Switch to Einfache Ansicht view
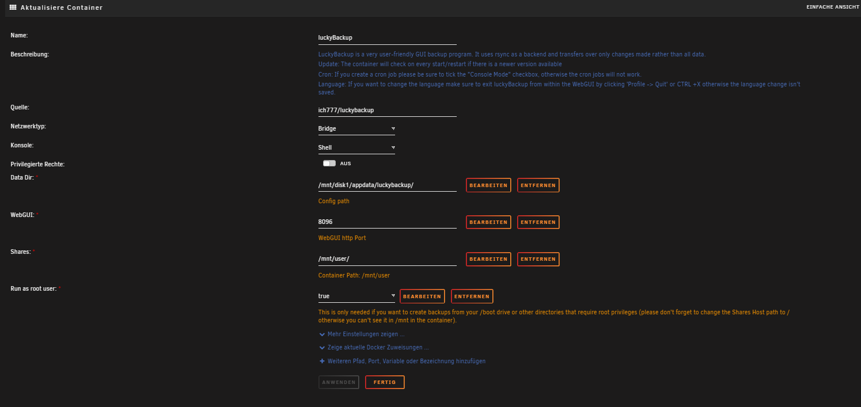The image size is (861, 407). click(833, 7)
